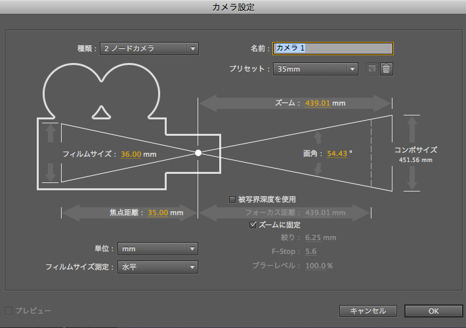Uncheck the ズームに固定 checkbox
This screenshot has height=328, width=466.
pyautogui.click(x=253, y=224)
